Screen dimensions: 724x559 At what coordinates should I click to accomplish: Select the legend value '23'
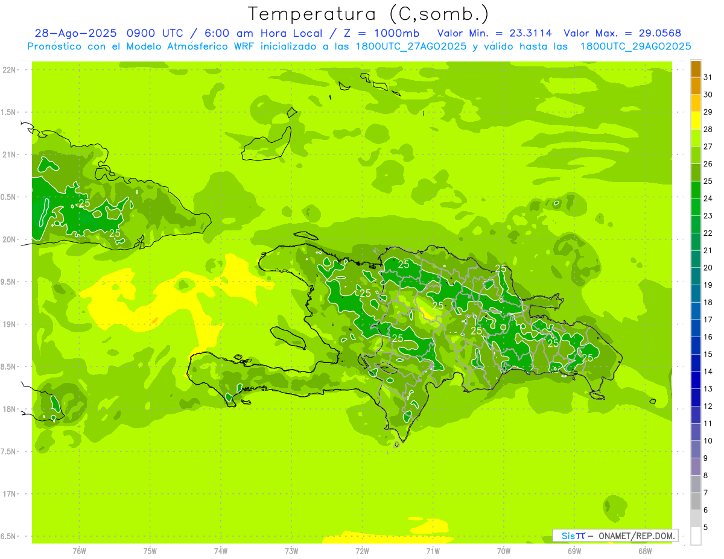click(x=708, y=216)
